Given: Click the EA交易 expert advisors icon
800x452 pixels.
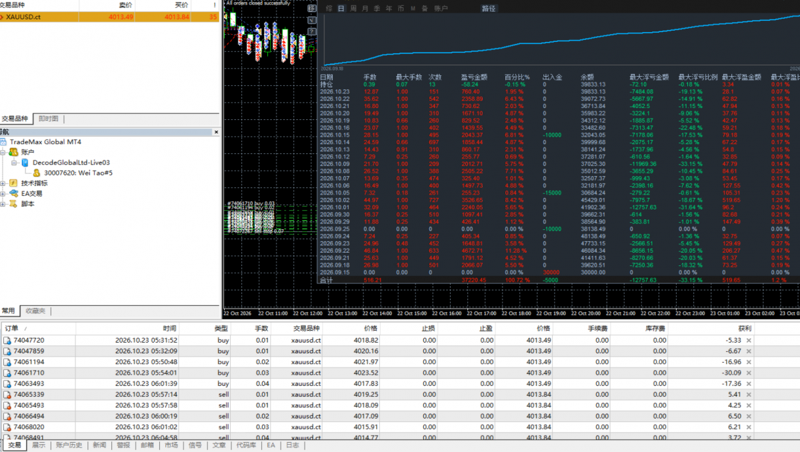Looking at the screenshot, I should coord(13,193).
